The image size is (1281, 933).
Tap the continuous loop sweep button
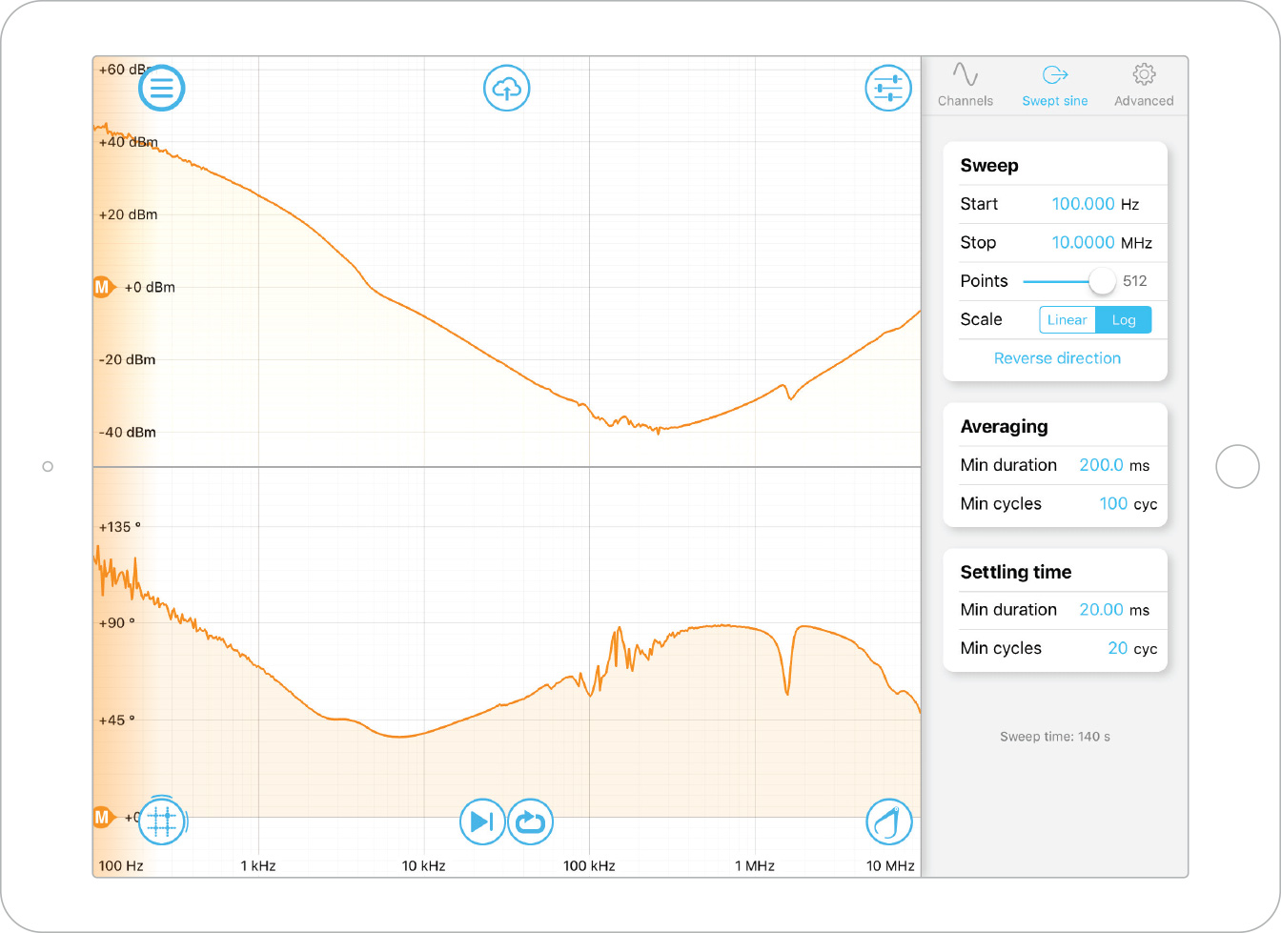[530, 821]
